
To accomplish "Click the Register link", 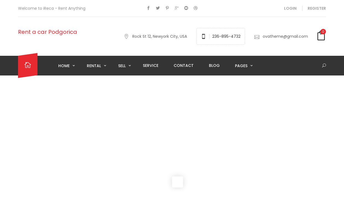I will 317,8.
